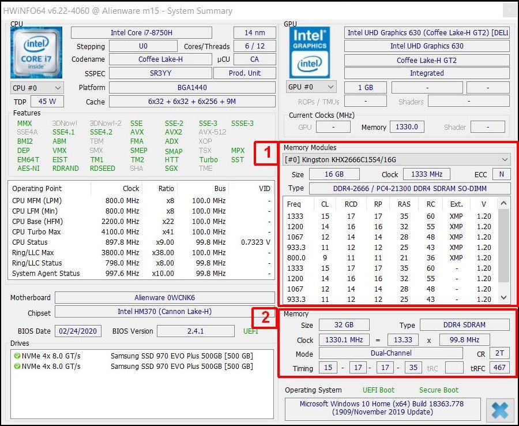The height and width of the screenshot is (426, 519).
Task: Click the green check icon of the top NVMe drive
Action: tap(17, 356)
